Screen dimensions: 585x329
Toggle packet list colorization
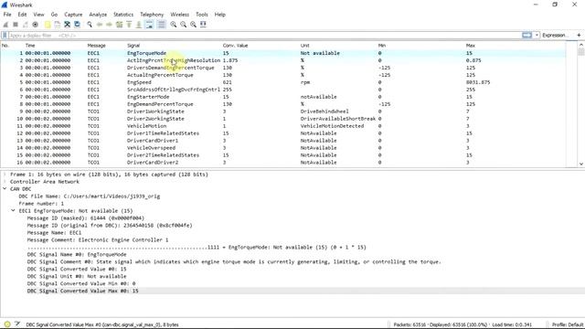click(162, 25)
